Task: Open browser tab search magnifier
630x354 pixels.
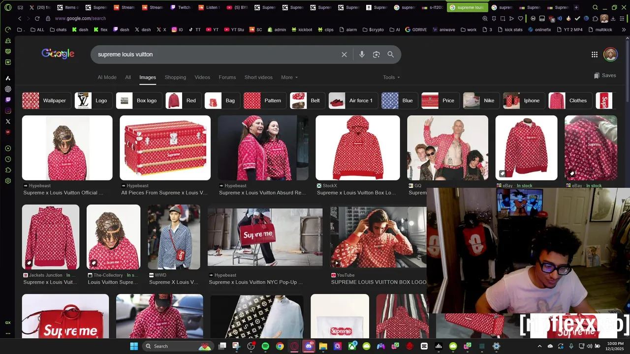Action: point(595,7)
